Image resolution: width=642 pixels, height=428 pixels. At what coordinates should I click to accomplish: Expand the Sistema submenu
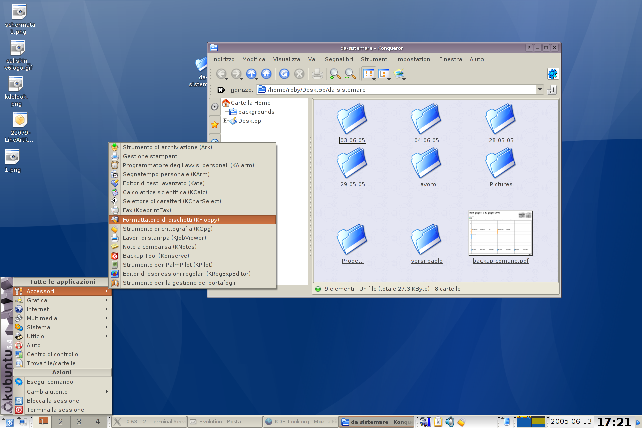pyautogui.click(x=62, y=327)
